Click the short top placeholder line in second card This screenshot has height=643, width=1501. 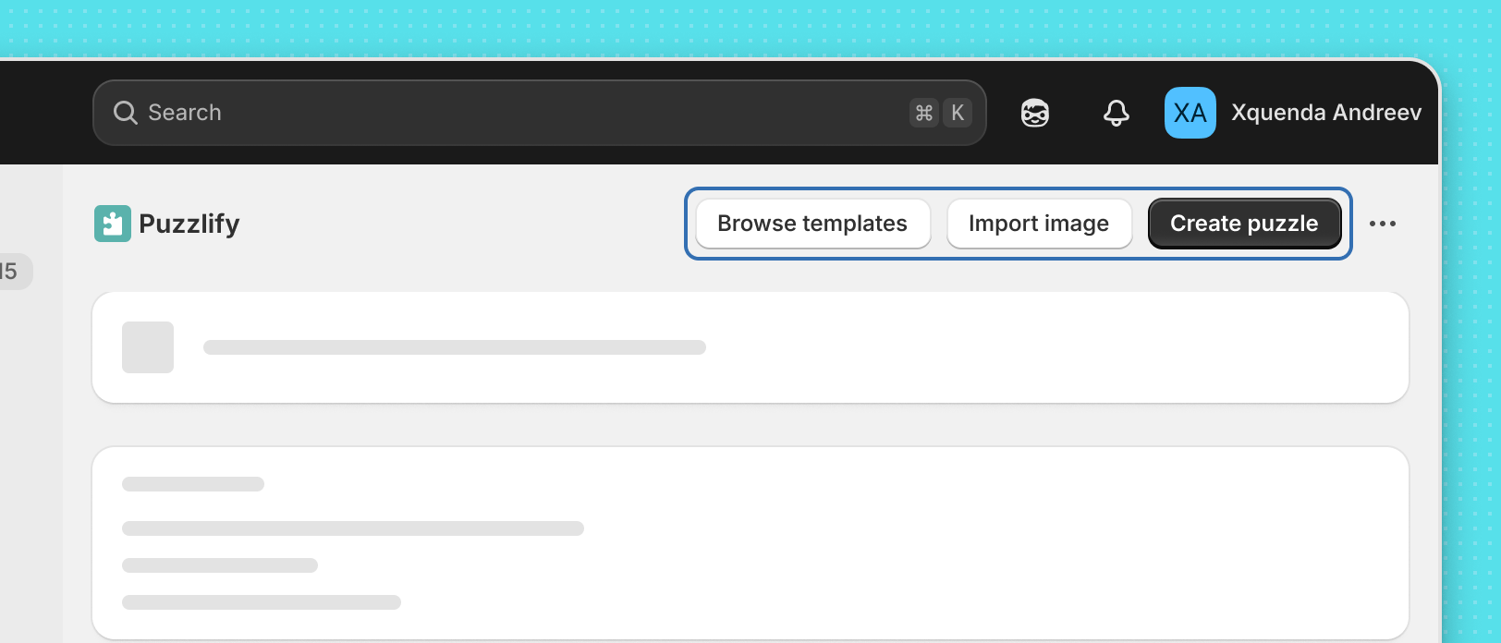point(193,484)
